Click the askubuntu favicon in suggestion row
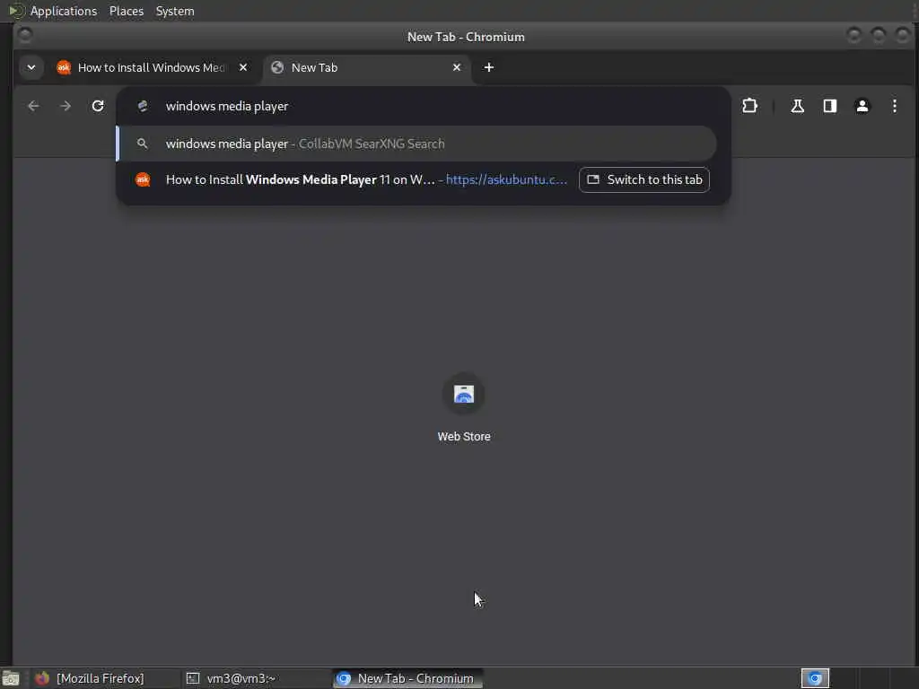Viewport: 919px width, 689px height. click(x=143, y=179)
